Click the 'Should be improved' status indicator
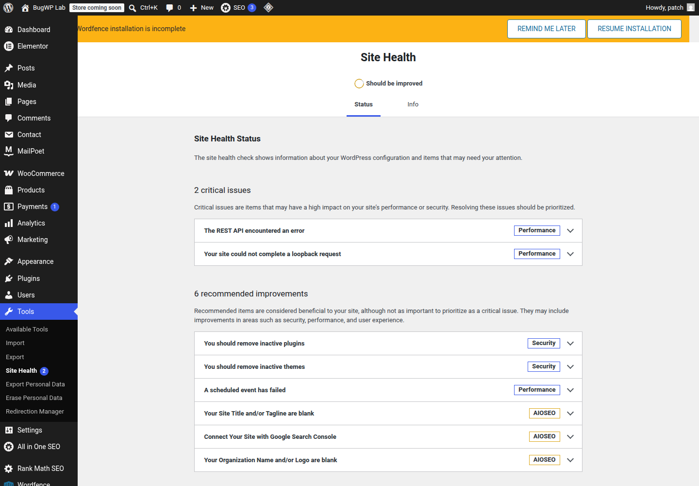This screenshot has width=699, height=486. point(388,84)
